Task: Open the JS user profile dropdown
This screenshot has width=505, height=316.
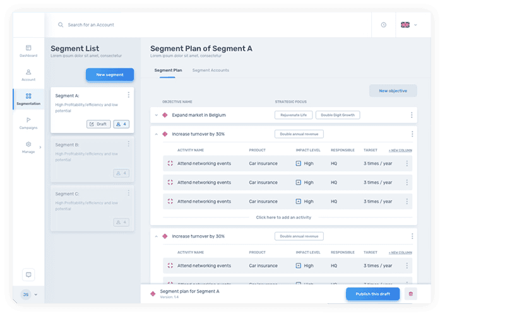Action: [x=29, y=295]
